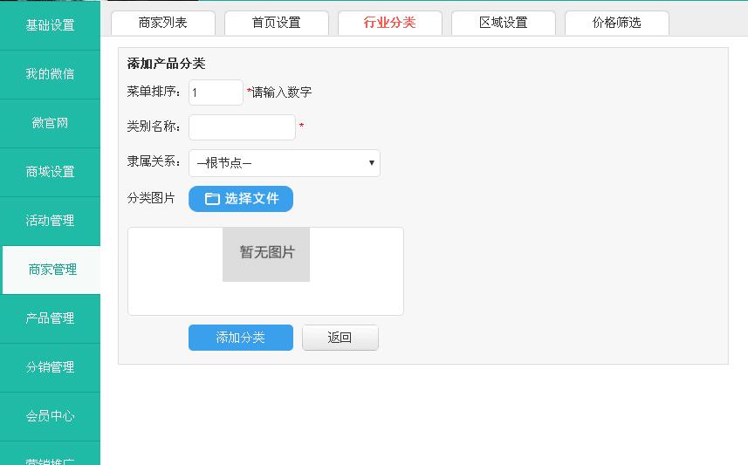Click the folder icon on 选择文件 button
This screenshot has height=465, width=748.
212,199
